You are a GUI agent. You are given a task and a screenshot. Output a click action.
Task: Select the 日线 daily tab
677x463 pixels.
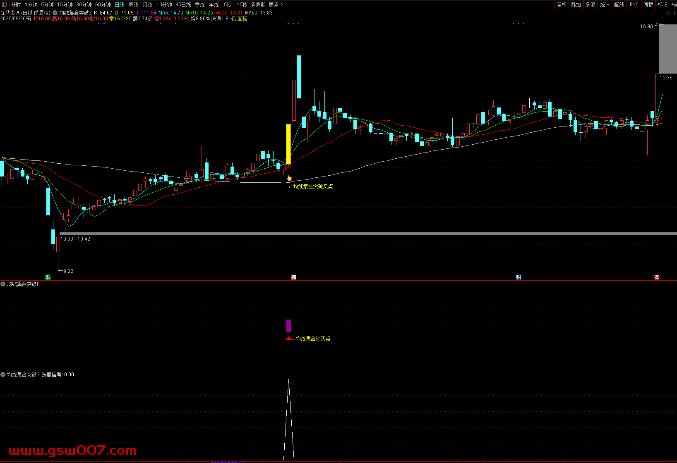[120, 5]
